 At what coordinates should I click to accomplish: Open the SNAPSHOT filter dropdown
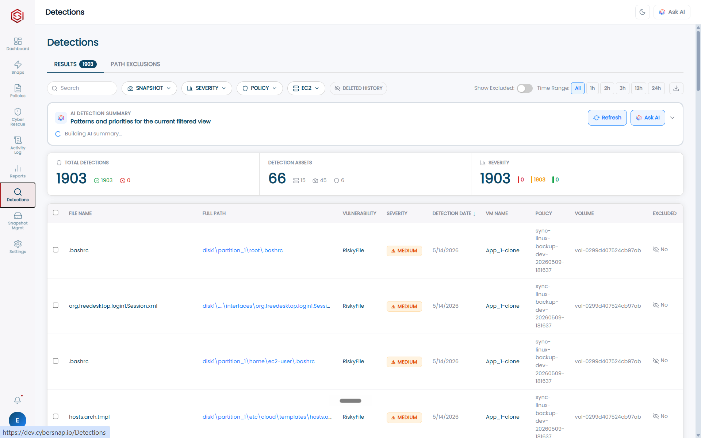(149, 88)
